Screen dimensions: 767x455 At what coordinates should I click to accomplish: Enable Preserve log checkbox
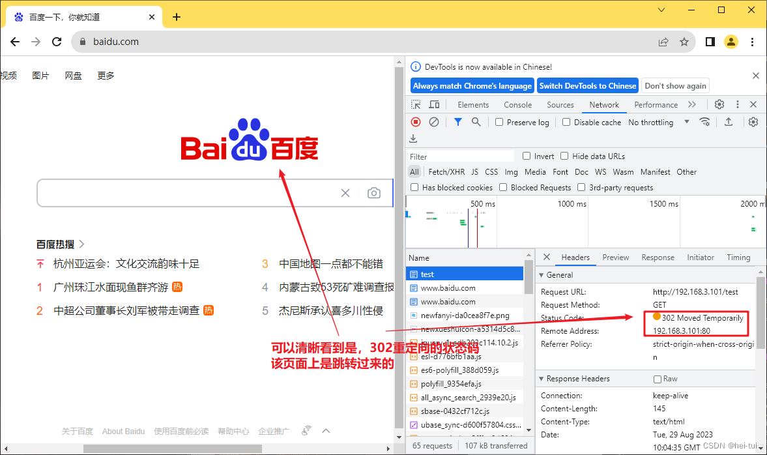(499, 122)
